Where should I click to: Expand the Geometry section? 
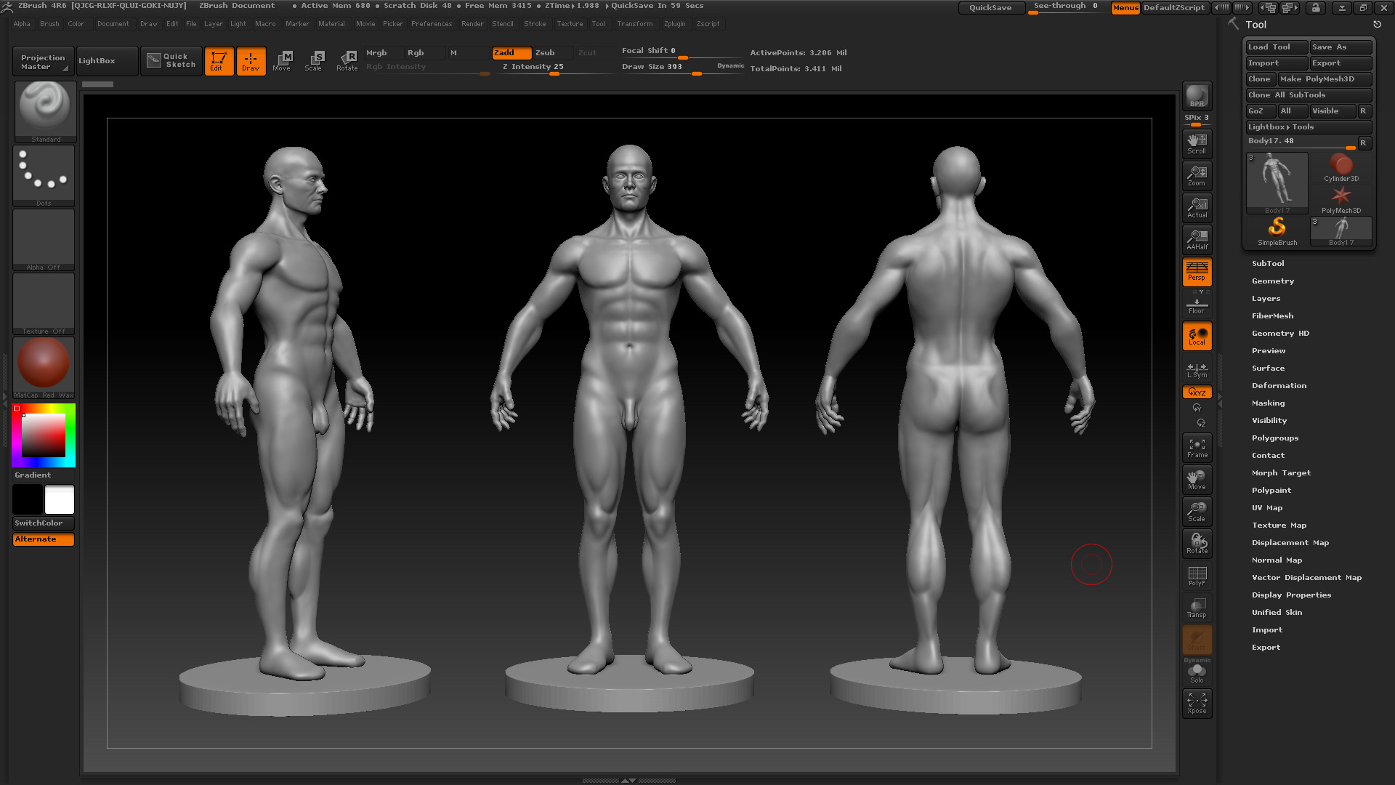[x=1273, y=281]
